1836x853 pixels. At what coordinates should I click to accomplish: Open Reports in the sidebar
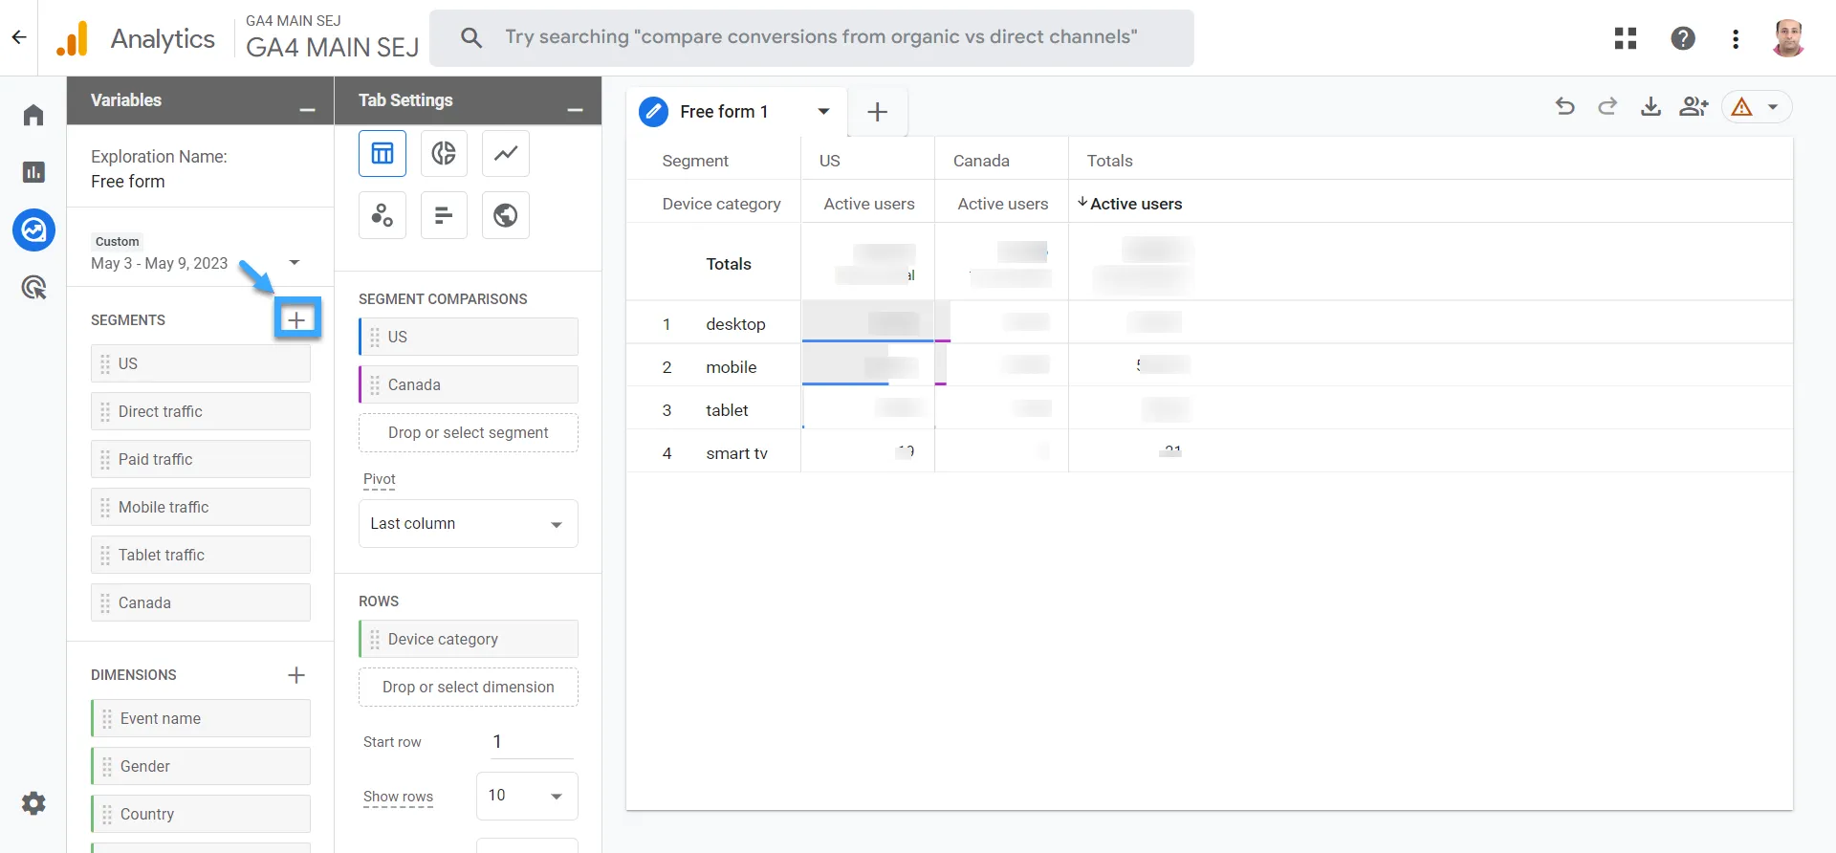[x=33, y=172]
